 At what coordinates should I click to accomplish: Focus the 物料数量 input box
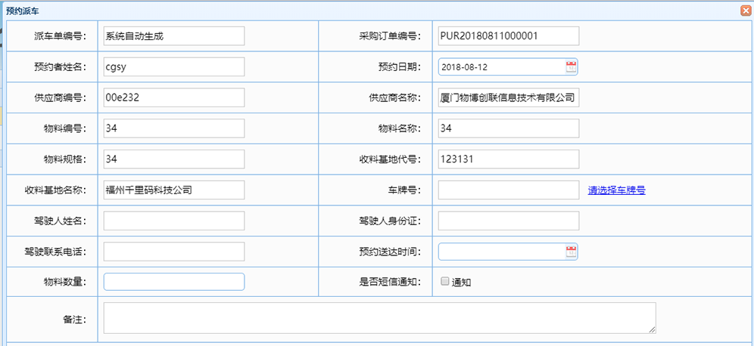[173, 282]
